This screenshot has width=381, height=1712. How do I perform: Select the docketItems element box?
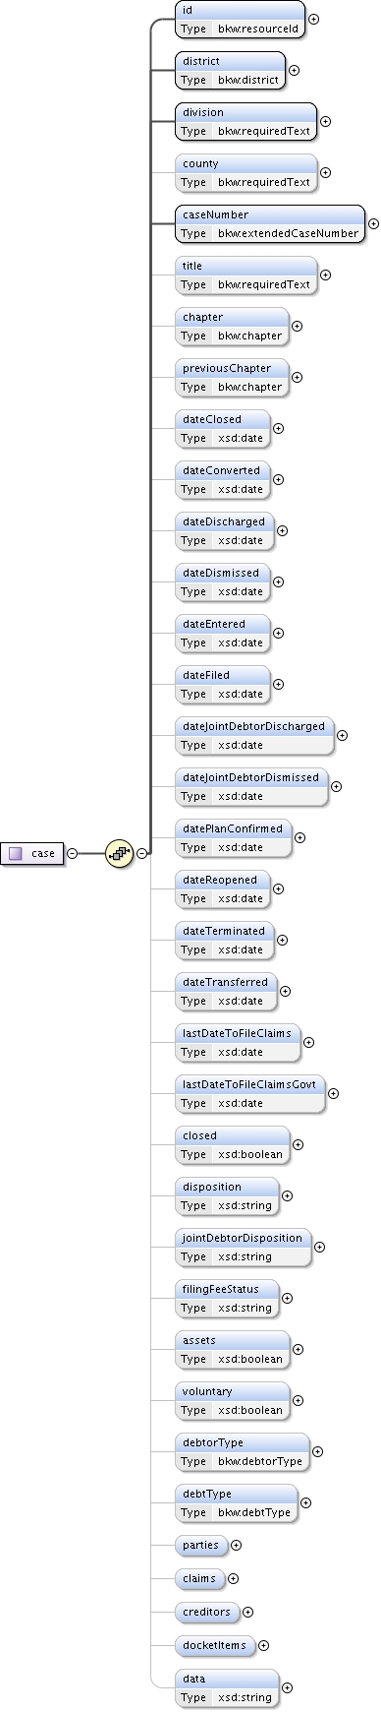(215, 1645)
